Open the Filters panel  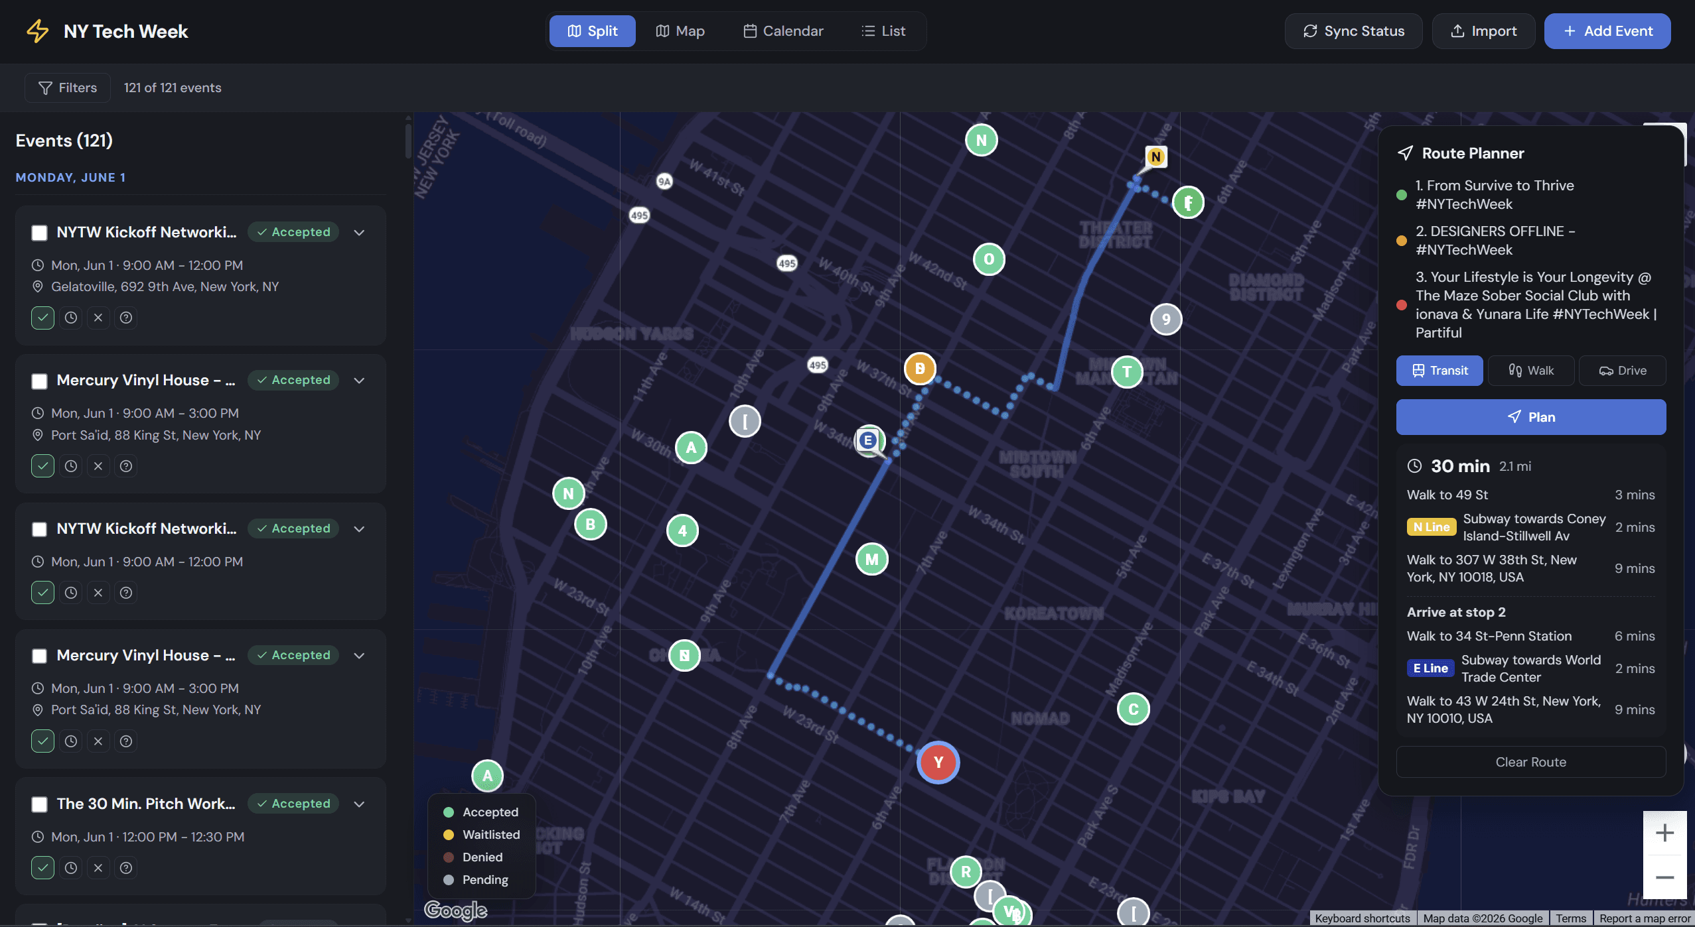tap(68, 88)
